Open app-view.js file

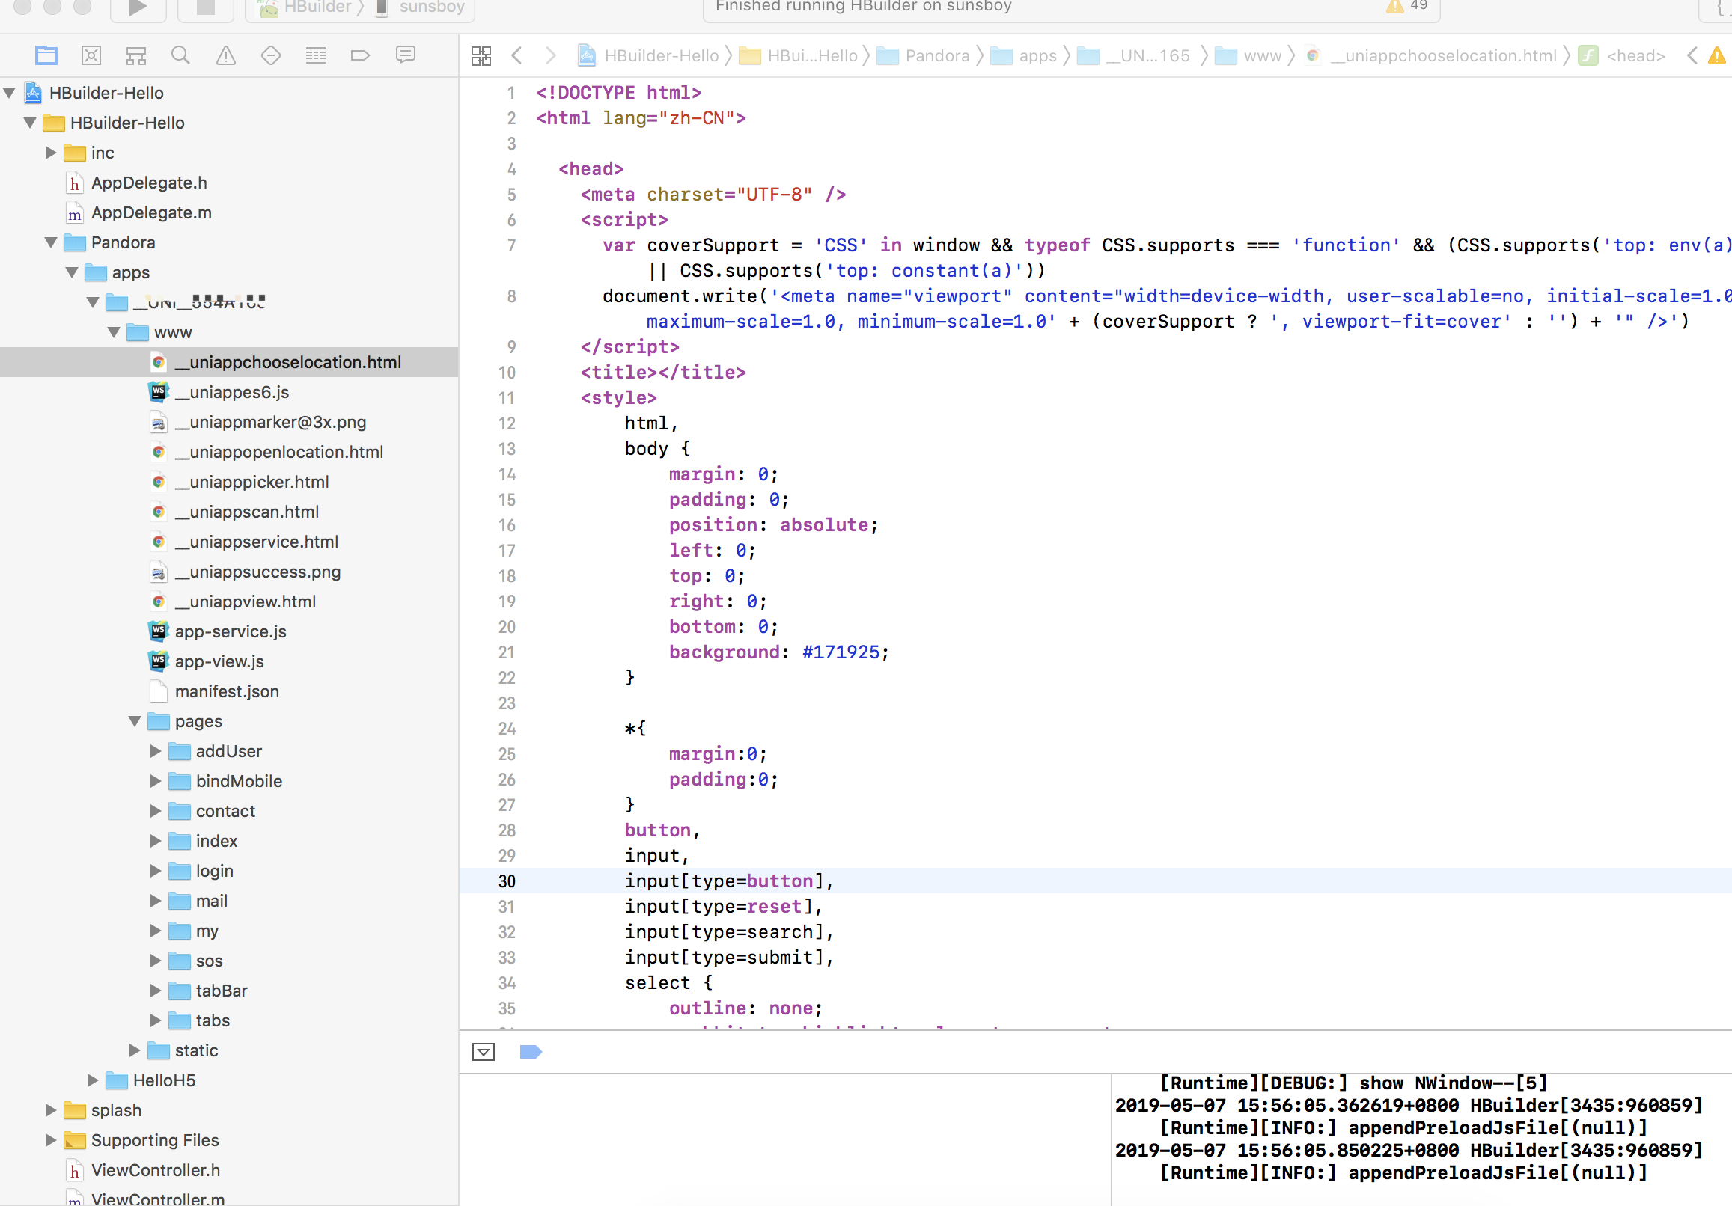pos(219,662)
